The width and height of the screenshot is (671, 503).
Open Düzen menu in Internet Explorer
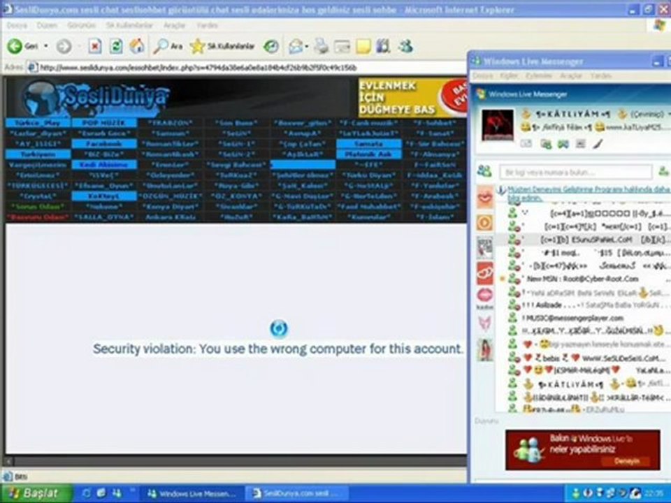pos(47,26)
